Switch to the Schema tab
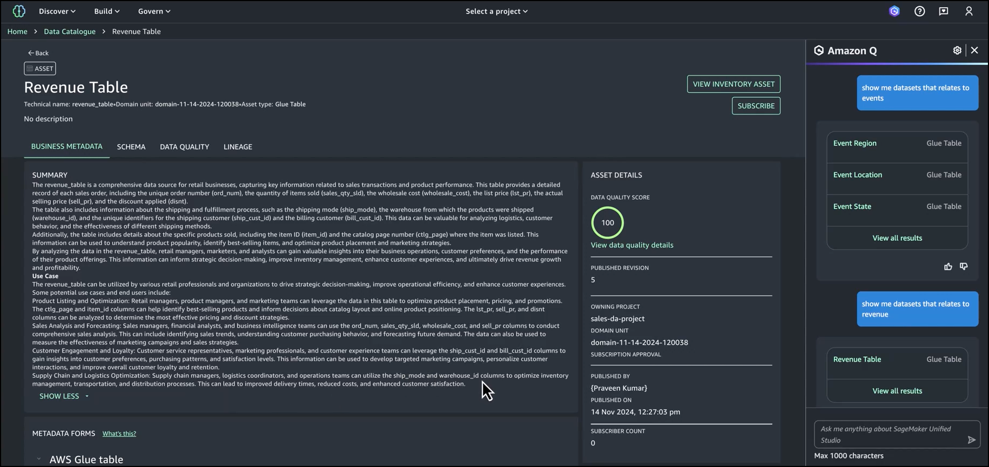The height and width of the screenshot is (467, 989). pos(131,147)
